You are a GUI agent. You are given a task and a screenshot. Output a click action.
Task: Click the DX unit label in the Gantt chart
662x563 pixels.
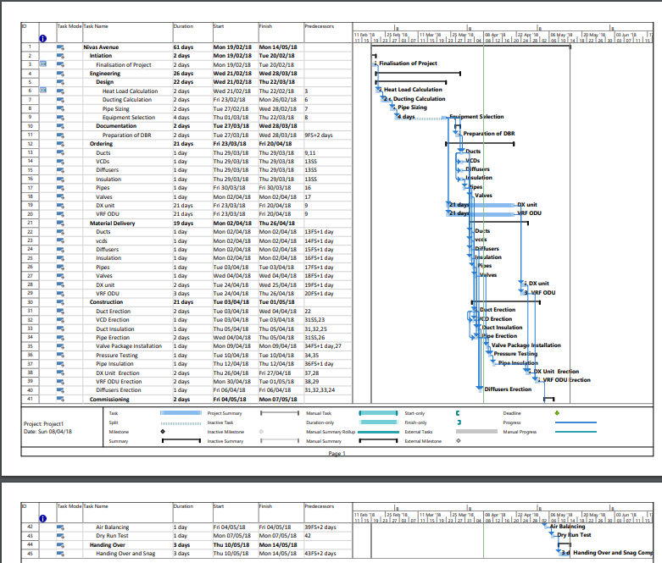(x=526, y=205)
